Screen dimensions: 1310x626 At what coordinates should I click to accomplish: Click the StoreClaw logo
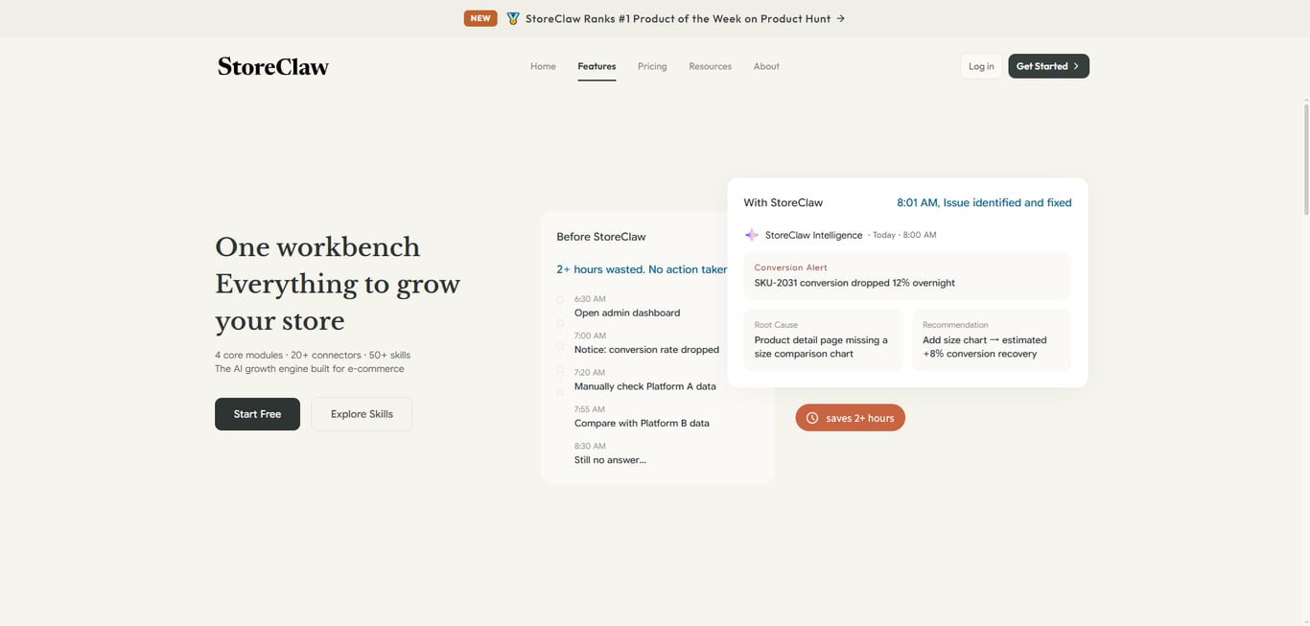pyautogui.click(x=273, y=66)
